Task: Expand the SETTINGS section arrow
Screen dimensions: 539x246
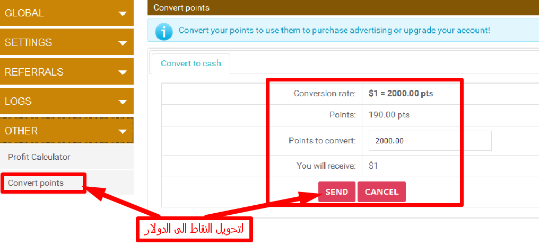Action: click(x=122, y=43)
